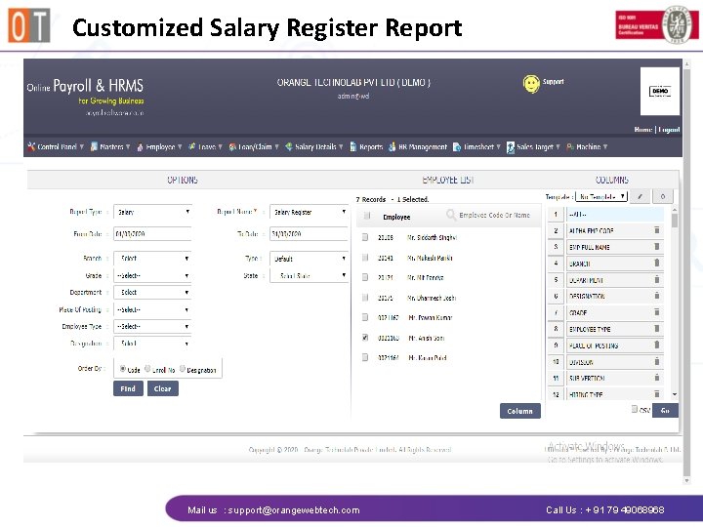Open the Grade dropdown

click(153, 275)
